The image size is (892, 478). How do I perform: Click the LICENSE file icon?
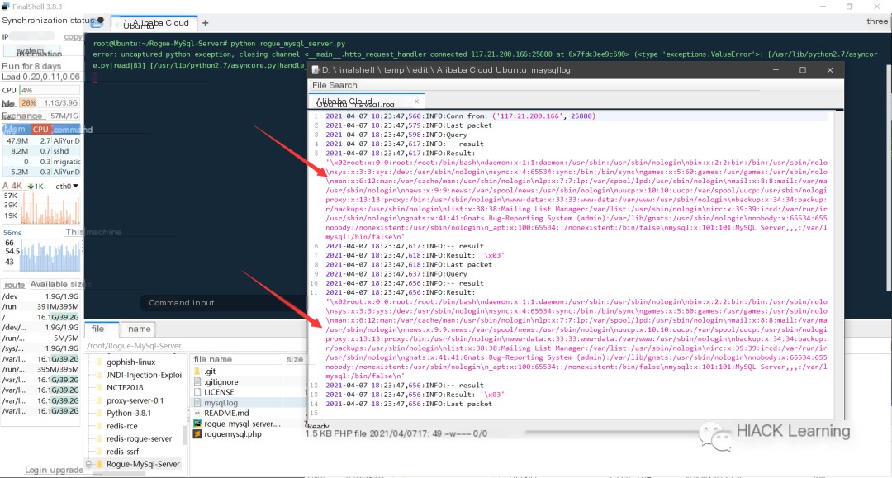[x=197, y=392]
